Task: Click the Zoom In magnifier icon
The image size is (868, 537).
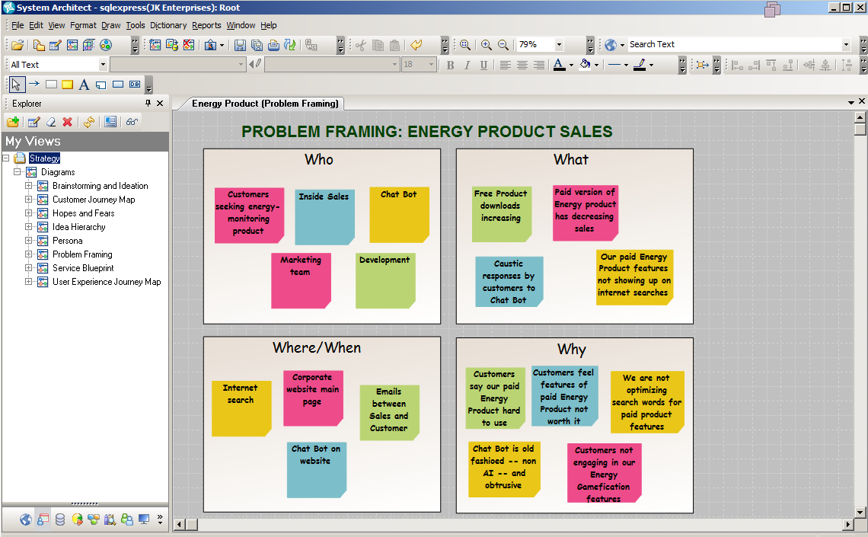Action: point(486,45)
